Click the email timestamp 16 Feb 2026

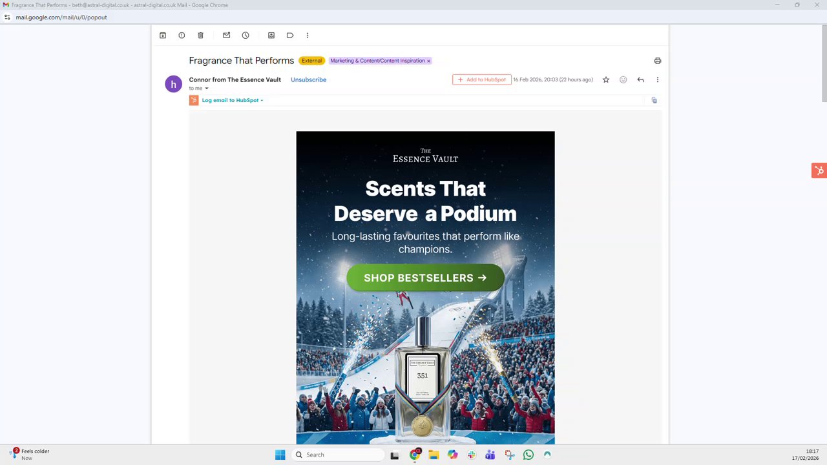click(x=553, y=80)
